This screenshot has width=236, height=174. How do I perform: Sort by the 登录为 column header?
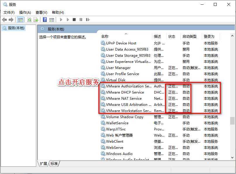[x=211, y=36]
